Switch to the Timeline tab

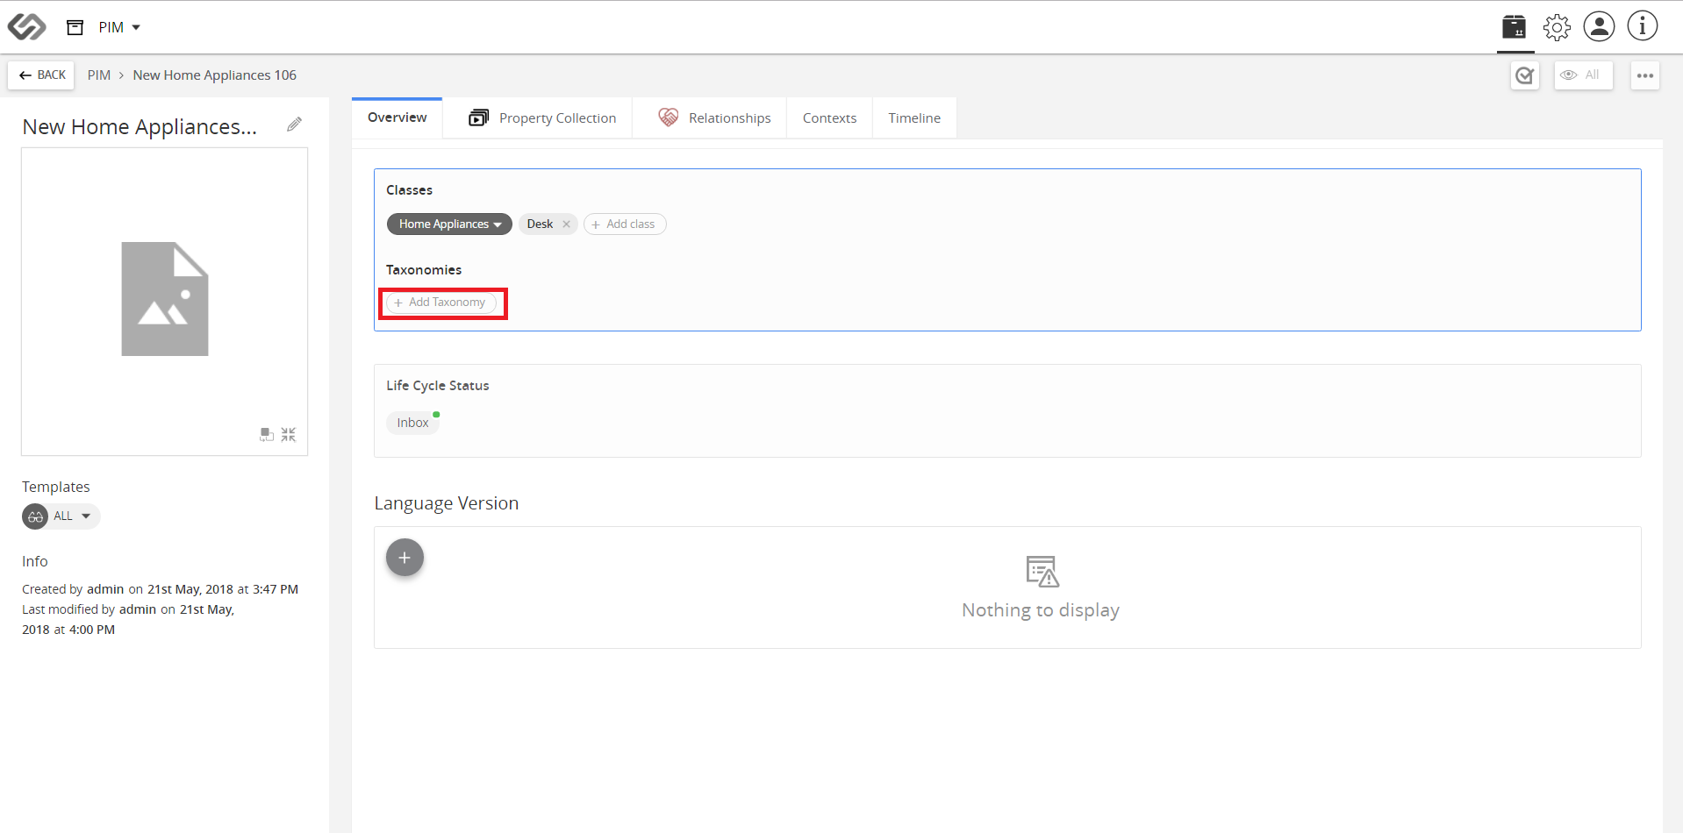click(914, 117)
